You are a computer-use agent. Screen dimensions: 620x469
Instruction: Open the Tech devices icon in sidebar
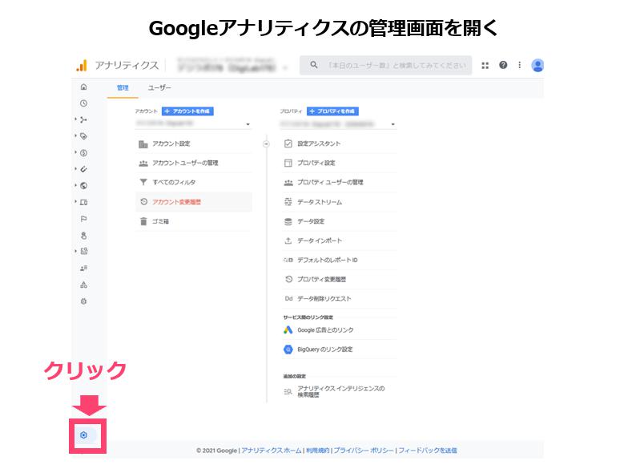coord(83,202)
